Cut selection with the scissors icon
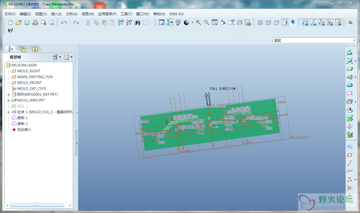360x213 pixels. coord(88,23)
